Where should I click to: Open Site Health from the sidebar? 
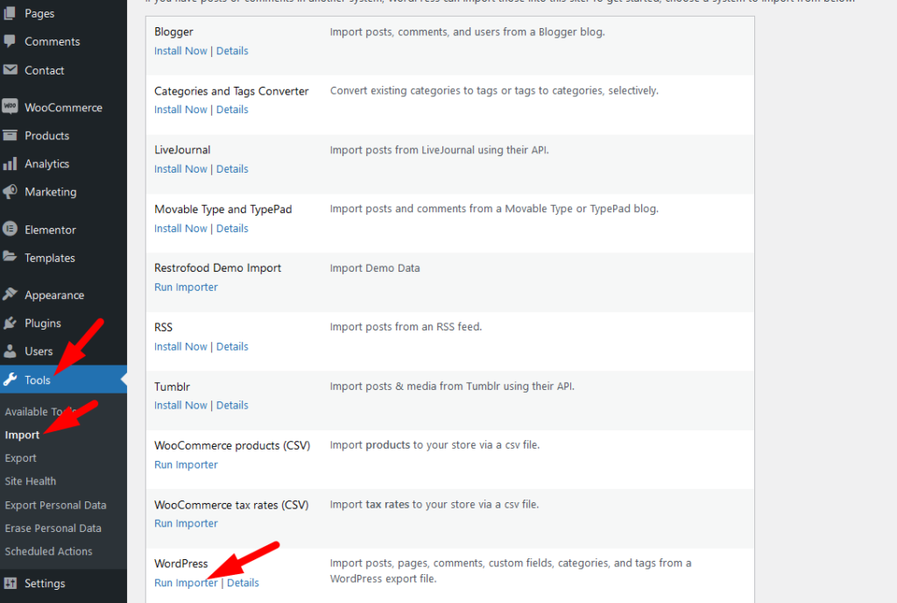(x=31, y=480)
